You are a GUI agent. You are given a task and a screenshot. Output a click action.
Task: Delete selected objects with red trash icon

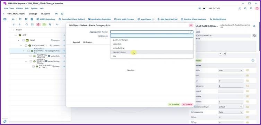[38, 25]
